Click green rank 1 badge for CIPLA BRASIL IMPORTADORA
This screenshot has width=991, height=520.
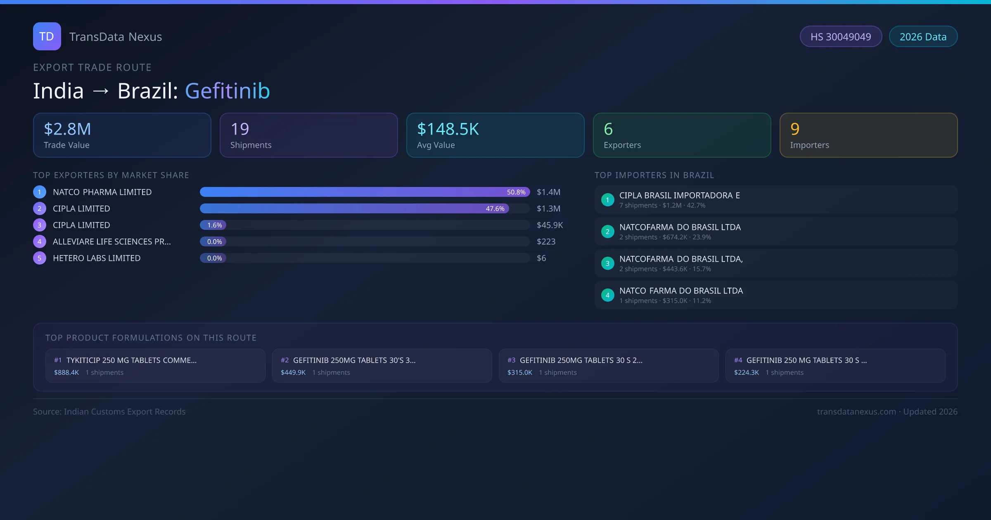click(x=607, y=200)
